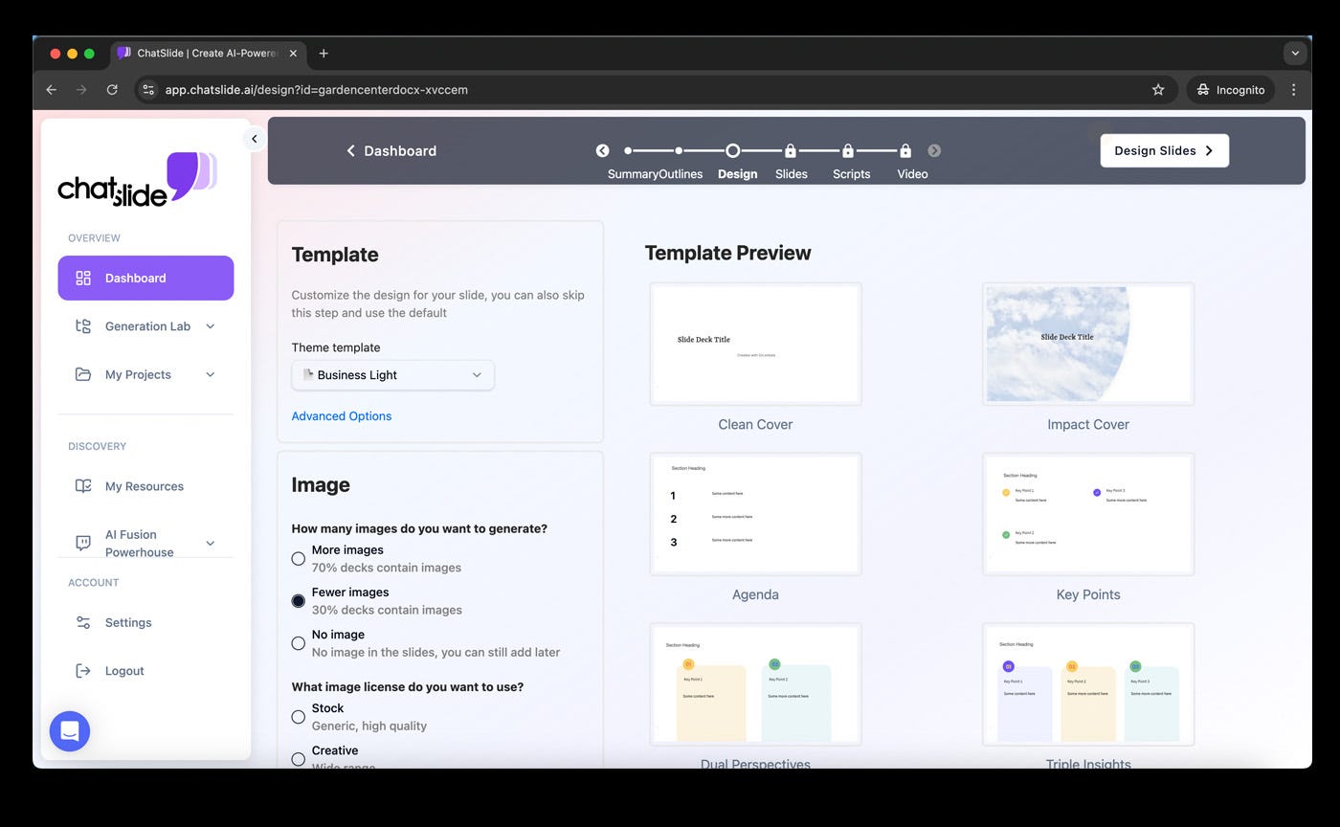Click the locked Slides step icon

coord(791,150)
